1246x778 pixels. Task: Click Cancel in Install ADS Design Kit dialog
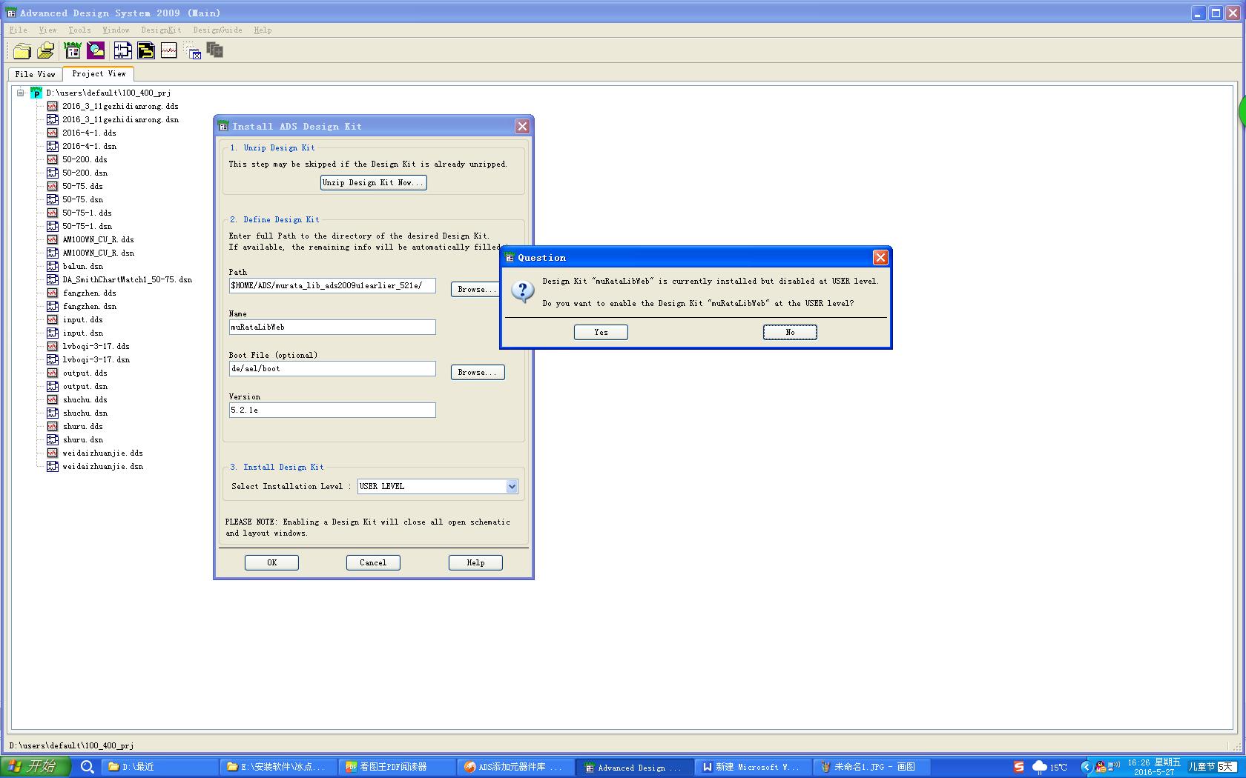tap(373, 563)
